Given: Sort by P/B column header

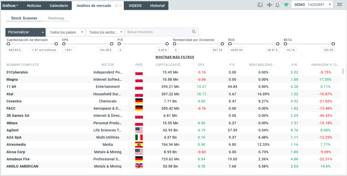Looking at the screenshot, I should tap(294, 65).
